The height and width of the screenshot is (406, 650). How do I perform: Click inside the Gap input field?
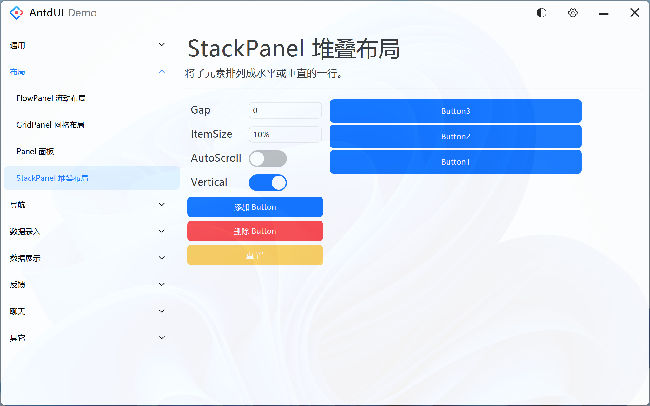coord(285,110)
